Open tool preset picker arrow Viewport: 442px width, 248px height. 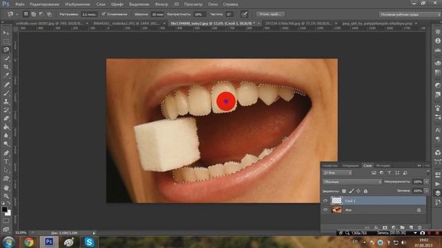click(x=17, y=14)
